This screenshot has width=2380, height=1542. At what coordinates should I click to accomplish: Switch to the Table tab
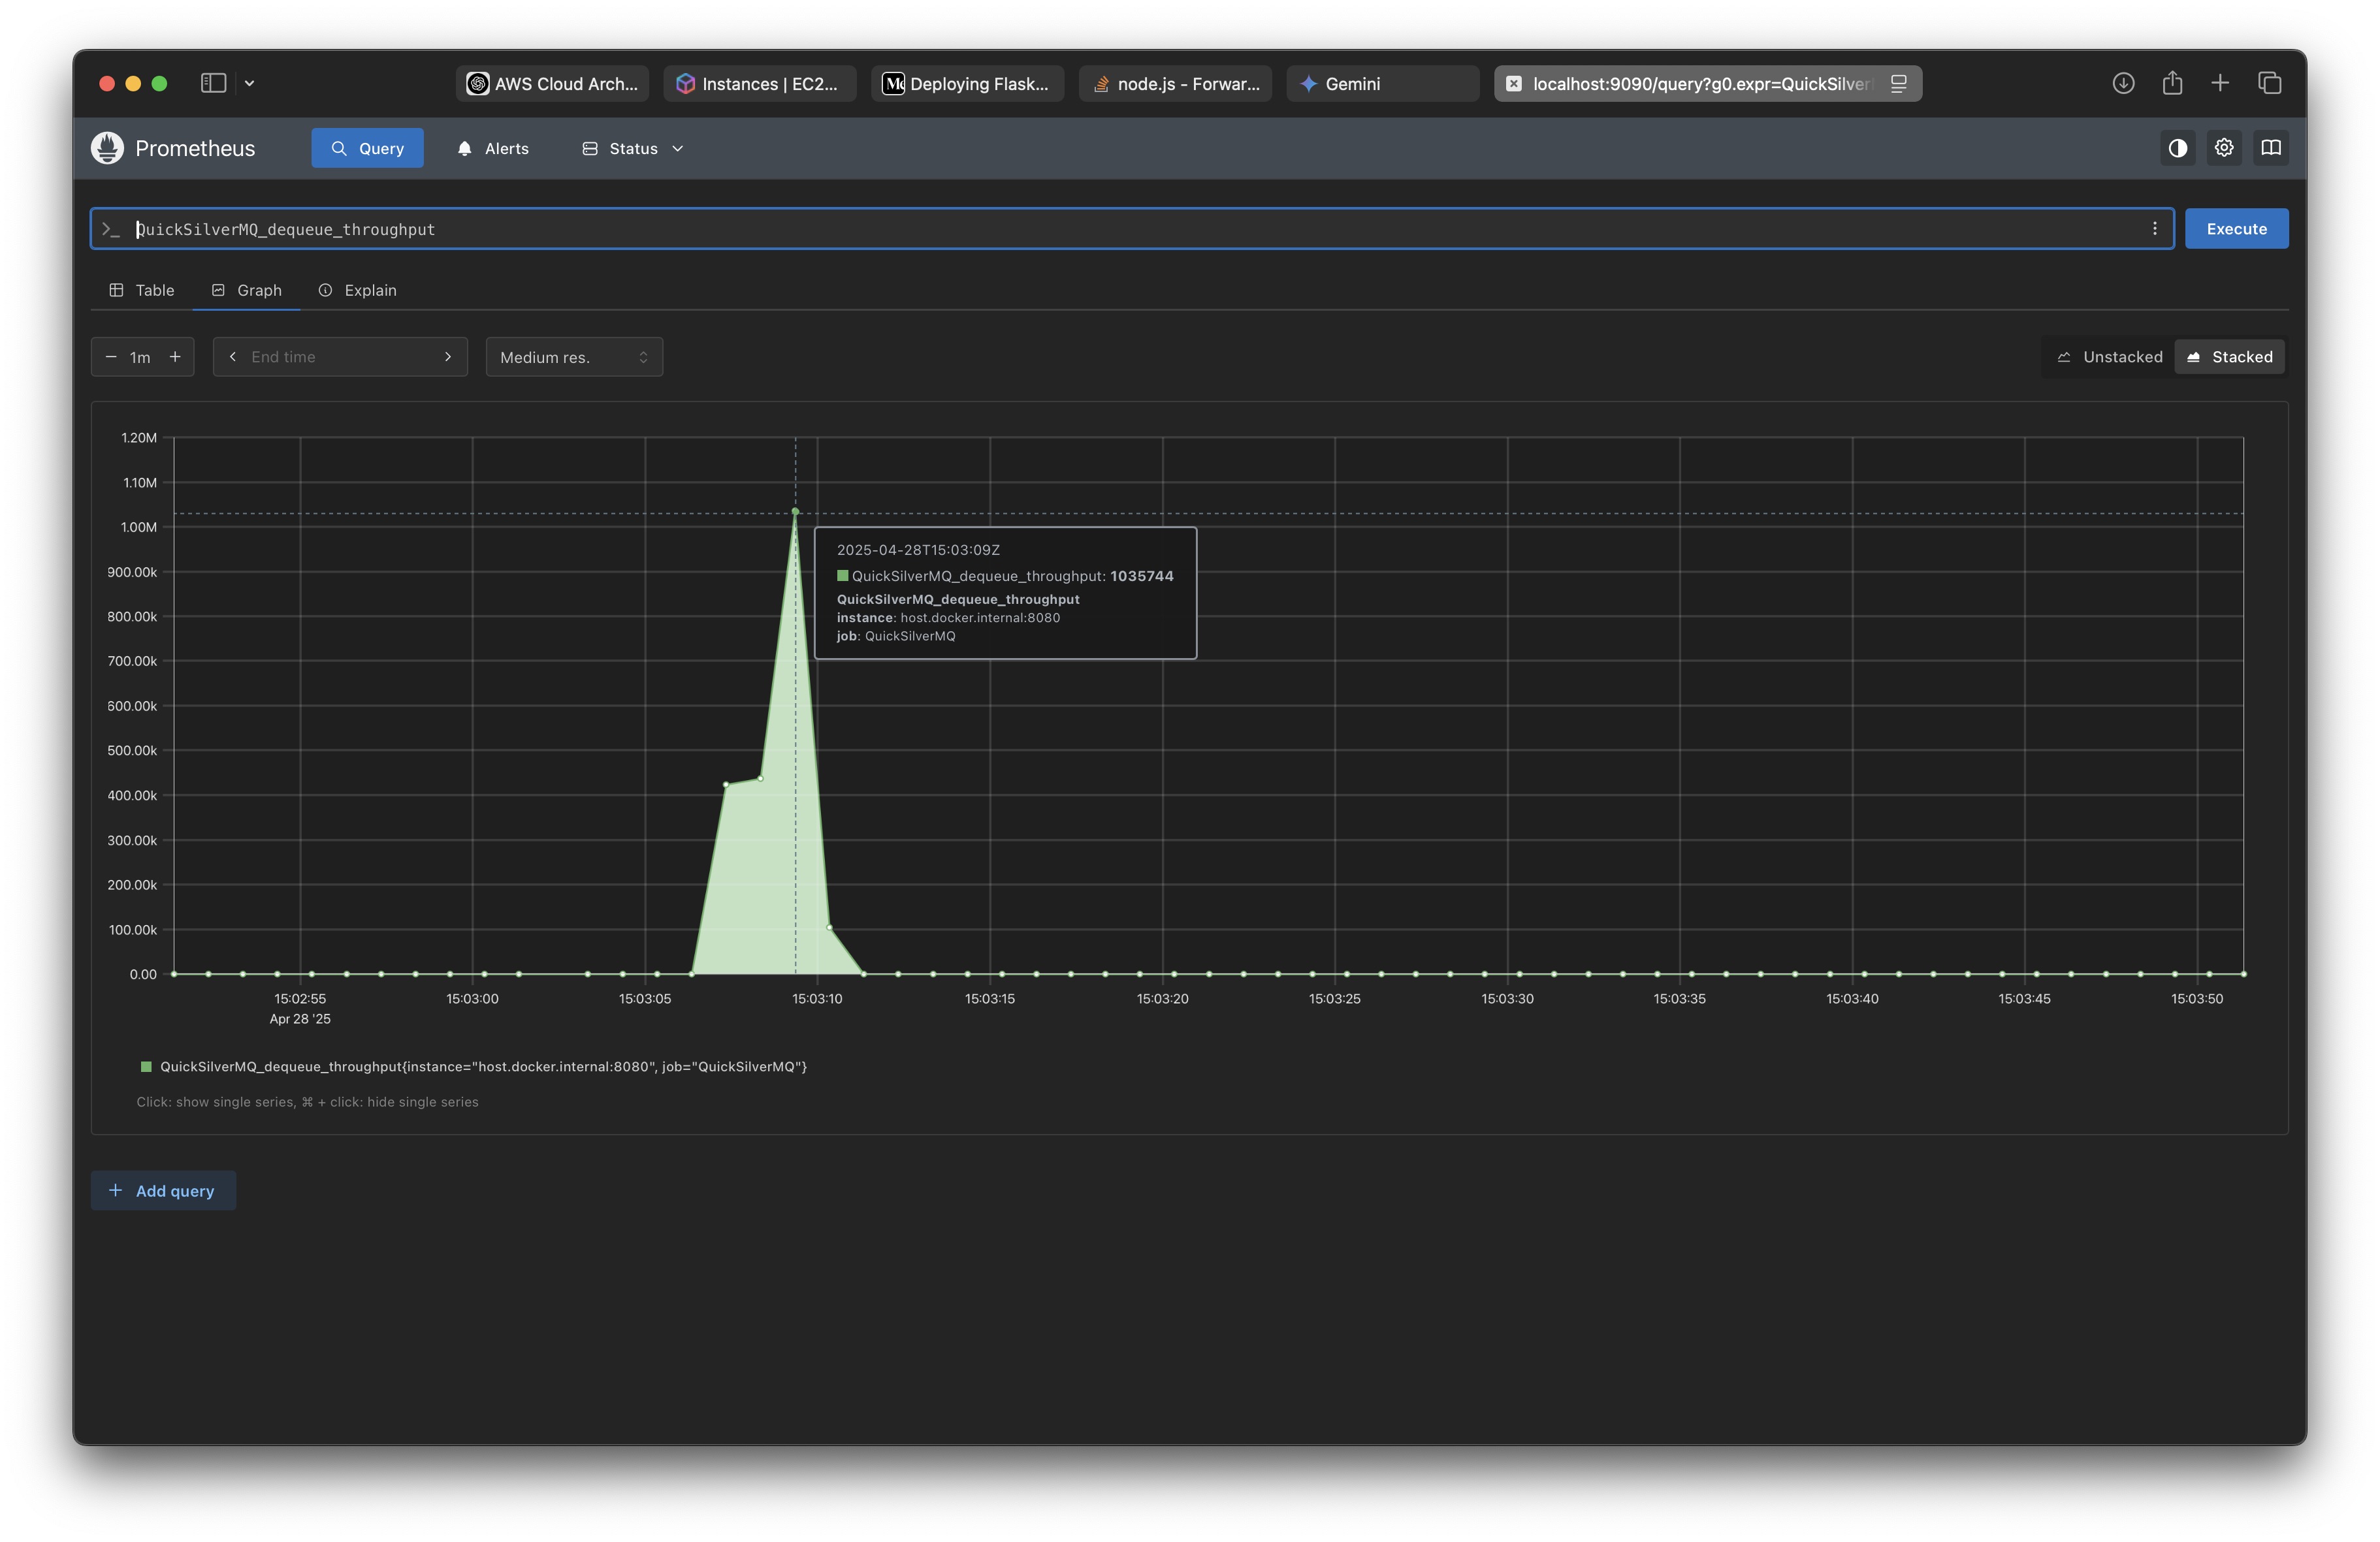(x=142, y=290)
